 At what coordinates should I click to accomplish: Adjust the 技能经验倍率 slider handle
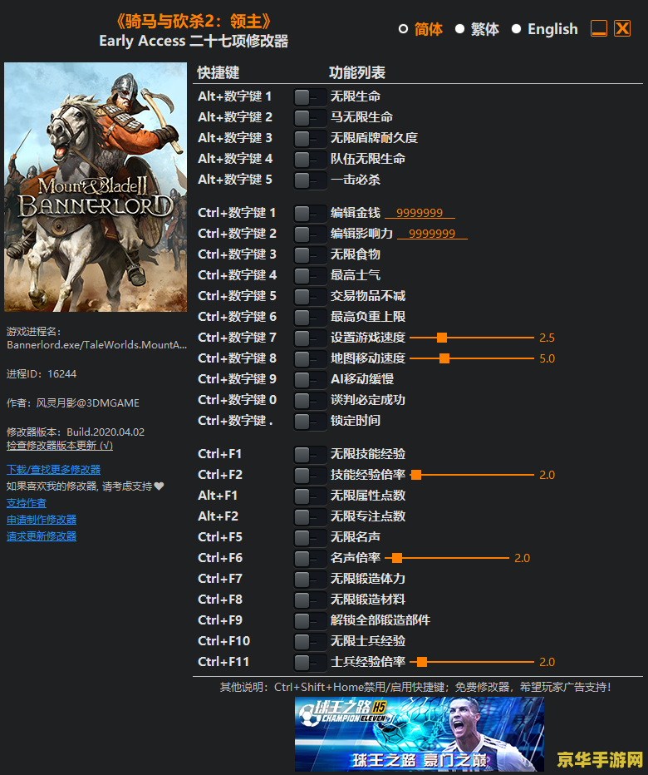416,475
